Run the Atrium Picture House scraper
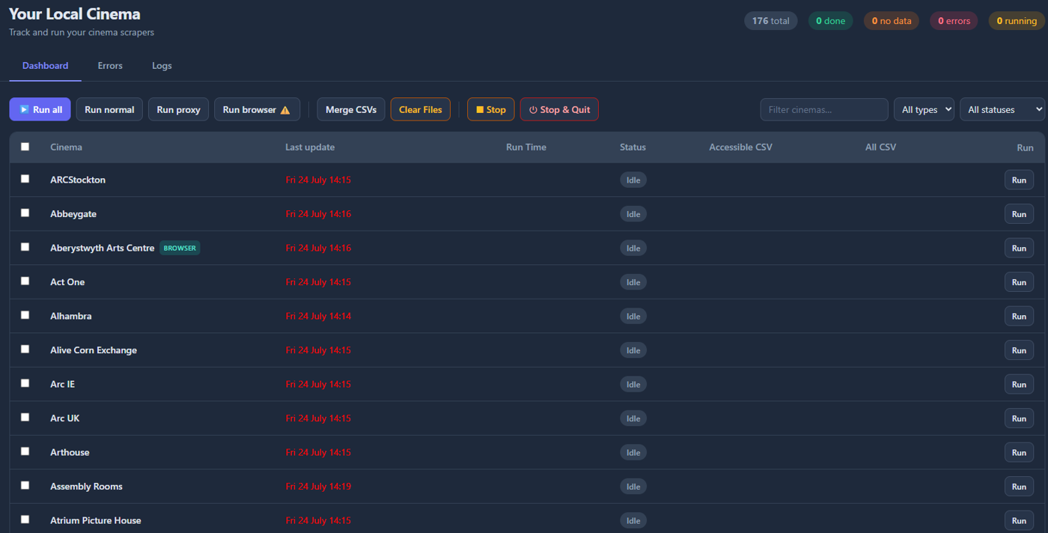The height and width of the screenshot is (533, 1048). (1019, 520)
